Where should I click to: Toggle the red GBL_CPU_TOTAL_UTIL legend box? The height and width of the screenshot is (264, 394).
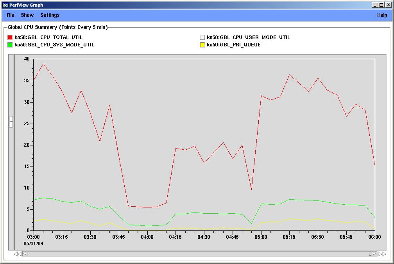click(x=10, y=37)
